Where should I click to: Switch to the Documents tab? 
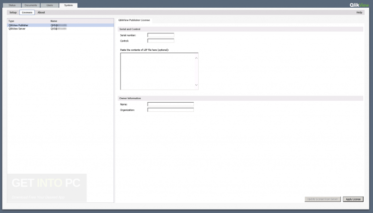pyautogui.click(x=31, y=5)
